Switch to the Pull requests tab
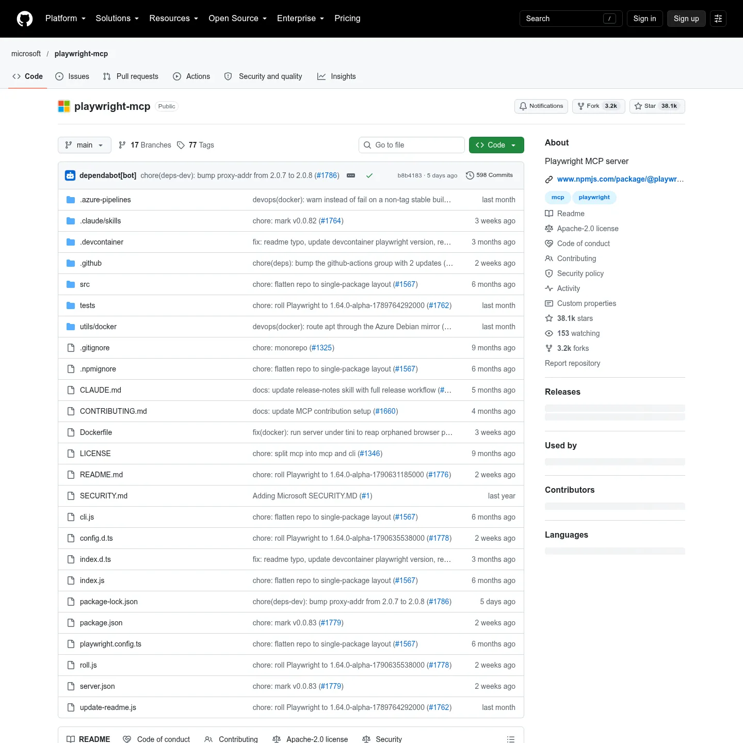 point(131,76)
